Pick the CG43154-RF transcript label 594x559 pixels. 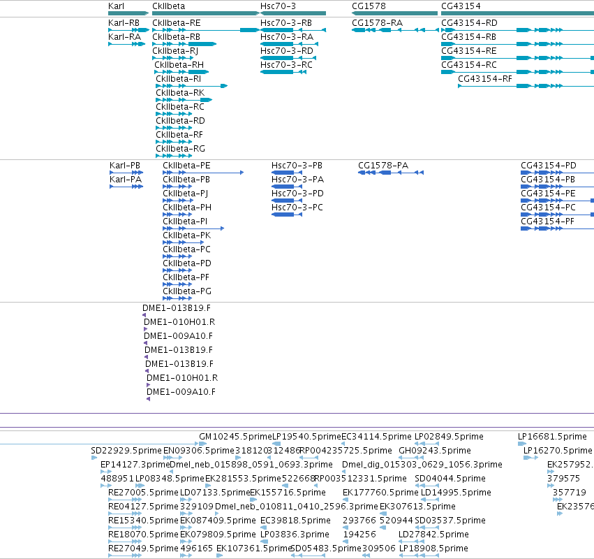[x=485, y=79]
